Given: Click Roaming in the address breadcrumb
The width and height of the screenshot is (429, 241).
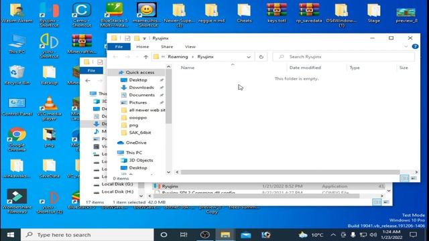Looking at the screenshot, I should point(178,57).
